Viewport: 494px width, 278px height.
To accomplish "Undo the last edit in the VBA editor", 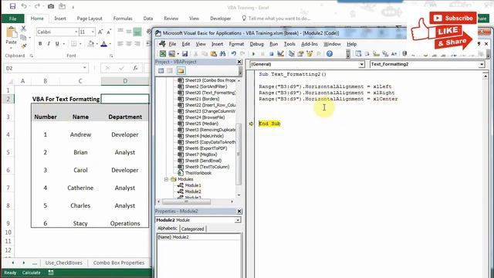I will 233,53.
